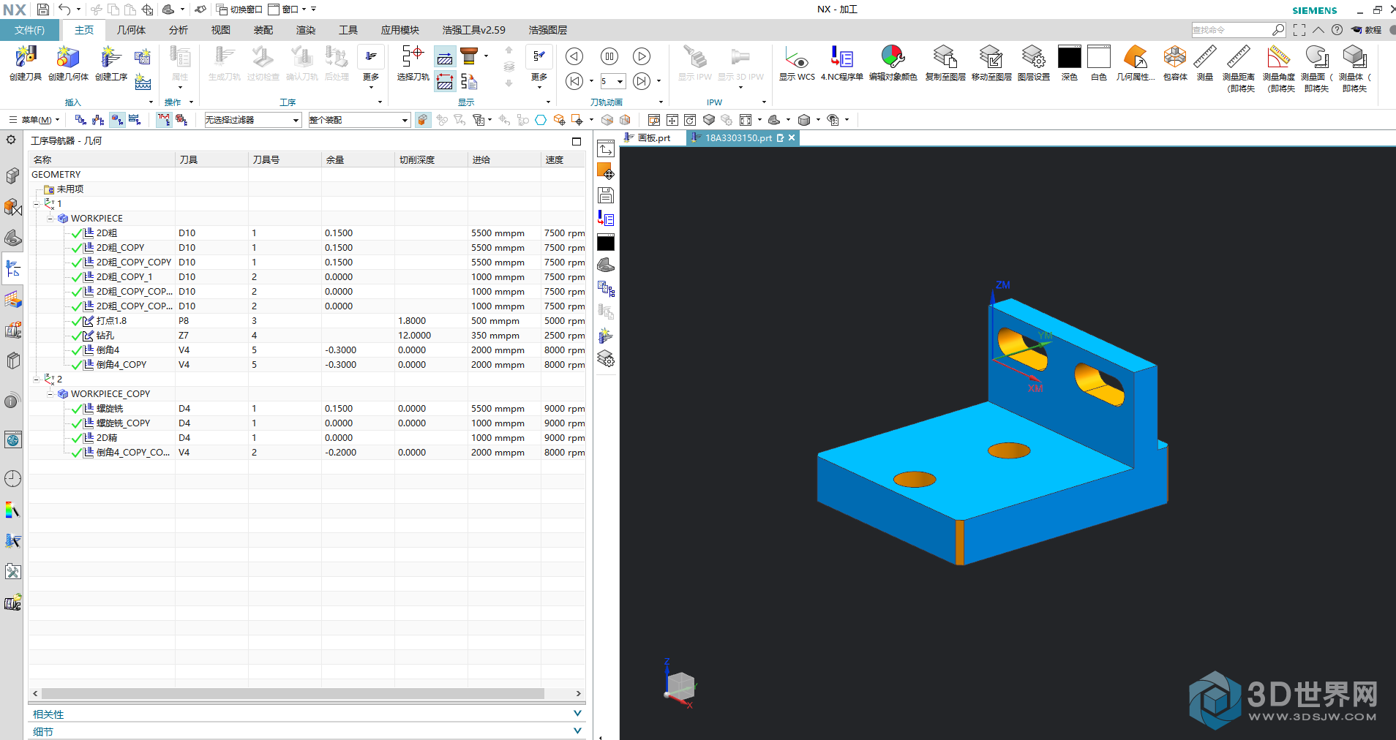This screenshot has height=740, width=1396.
Task: Step to previous toolpath animation frame
Action: pyautogui.click(x=574, y=81)
